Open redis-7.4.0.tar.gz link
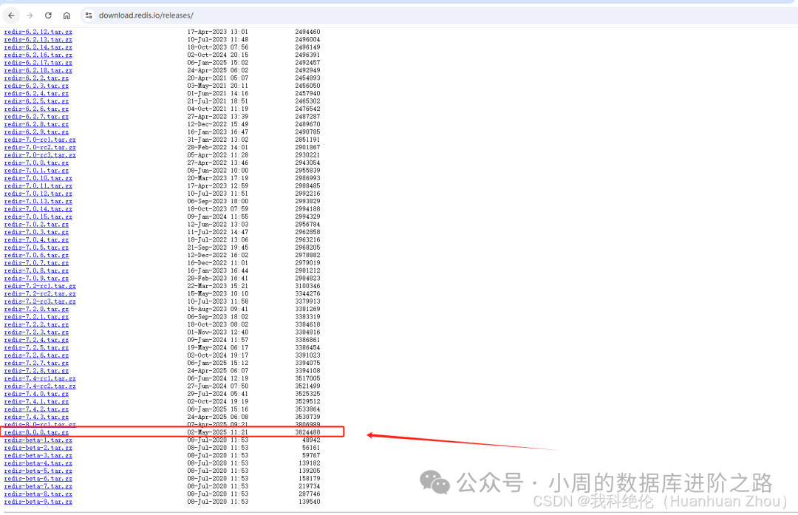 tap(36, 394)
